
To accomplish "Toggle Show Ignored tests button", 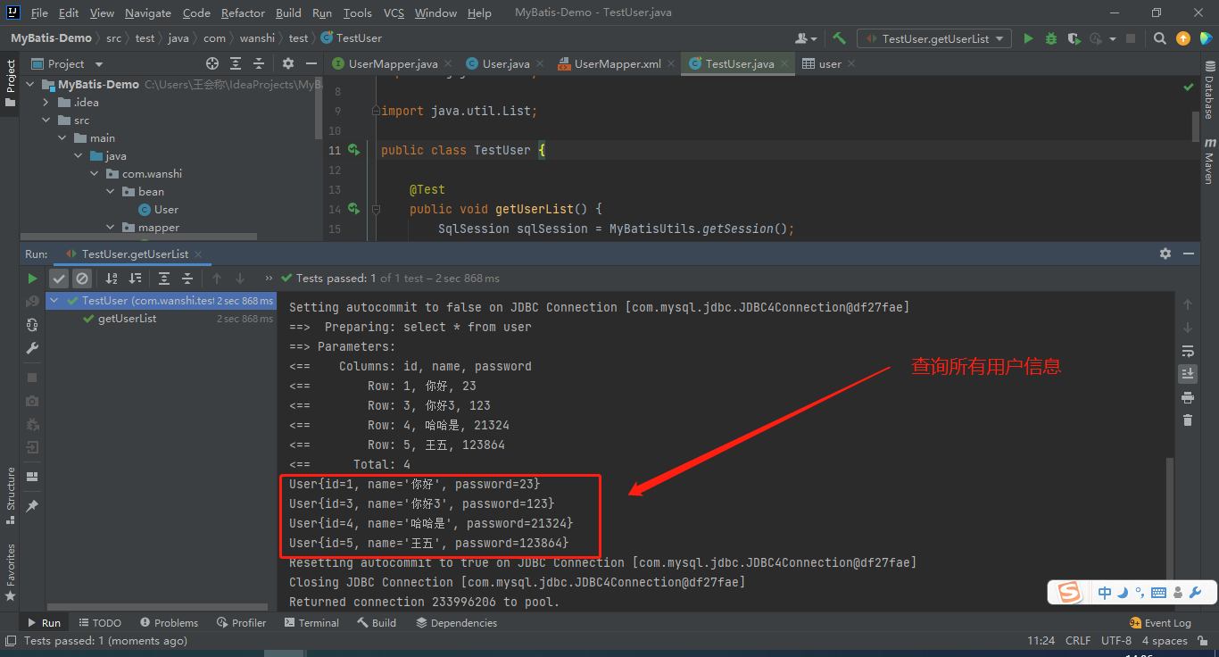I will click(x=81, y=279).
